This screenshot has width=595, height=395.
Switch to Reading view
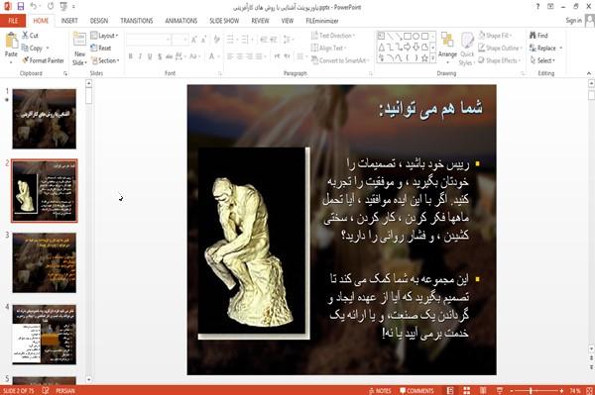(x=483, y=390)
